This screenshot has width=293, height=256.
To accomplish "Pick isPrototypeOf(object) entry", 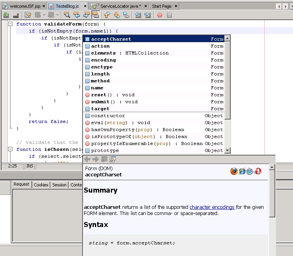I will 154,137.
